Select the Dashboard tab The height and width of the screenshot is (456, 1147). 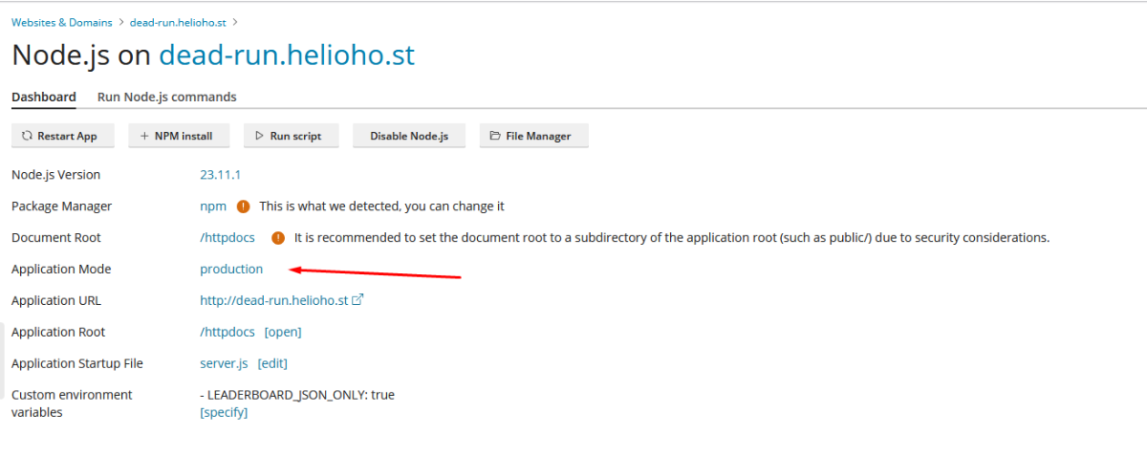43,97
